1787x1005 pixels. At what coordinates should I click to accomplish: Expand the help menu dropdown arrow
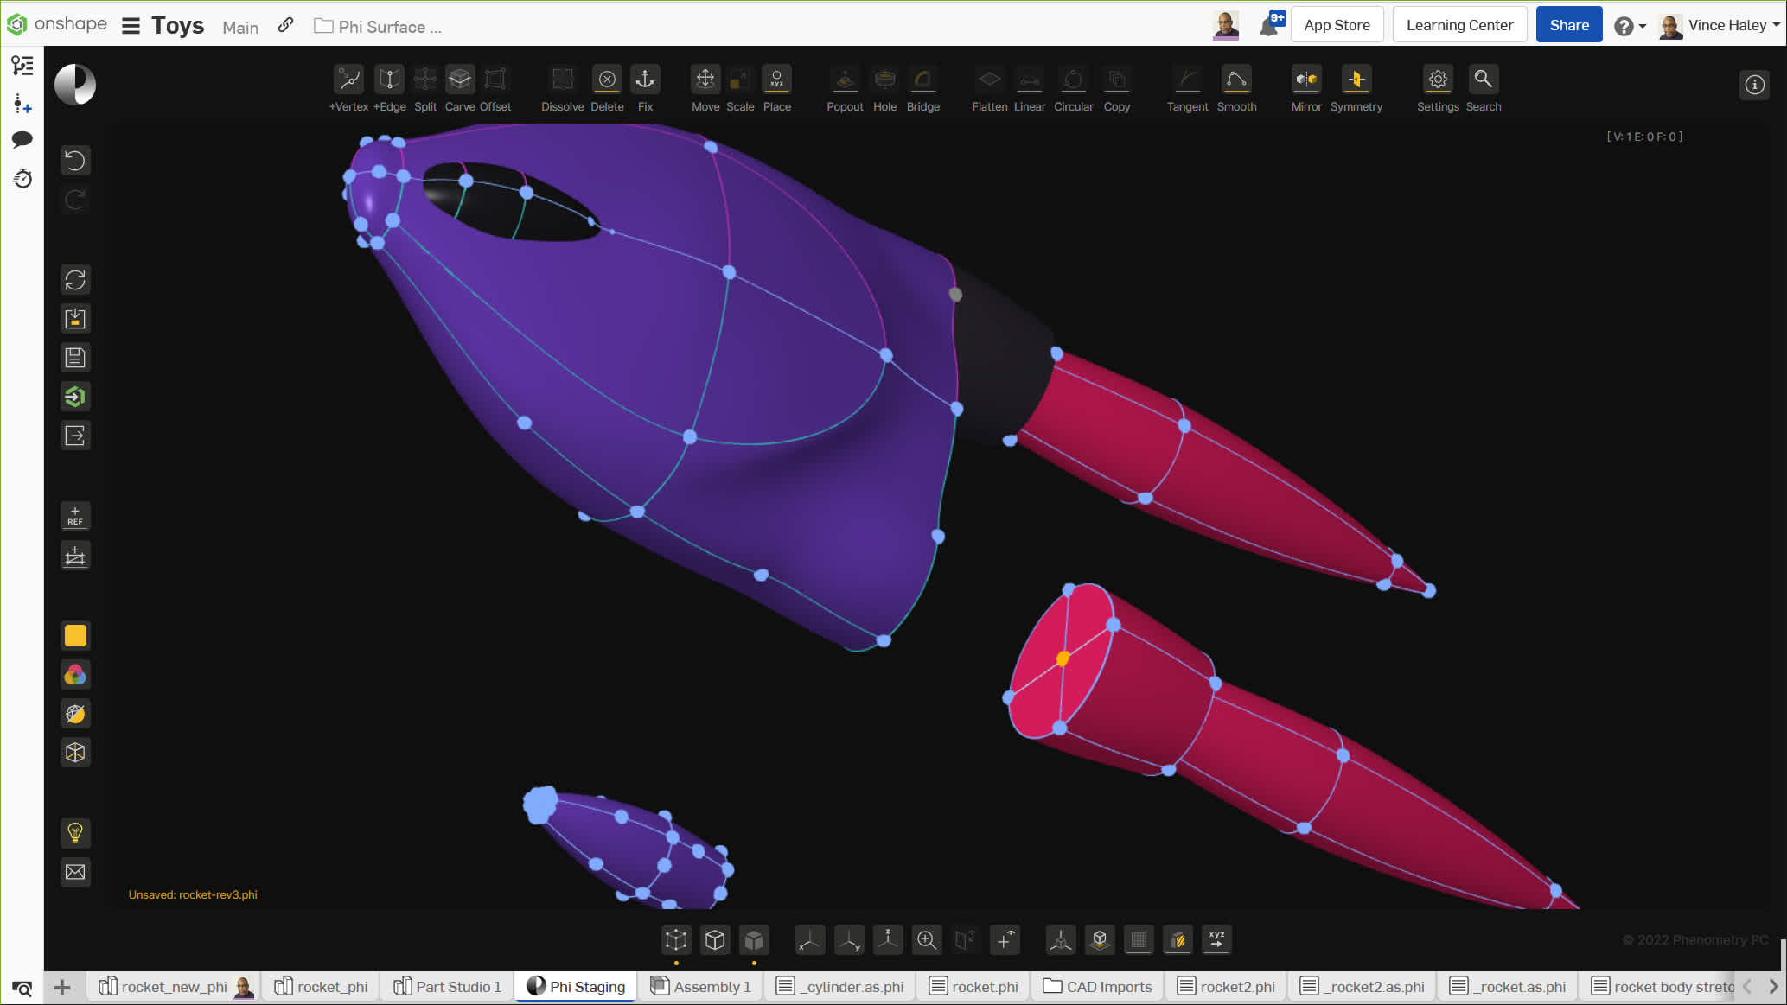pos(1642,26)
